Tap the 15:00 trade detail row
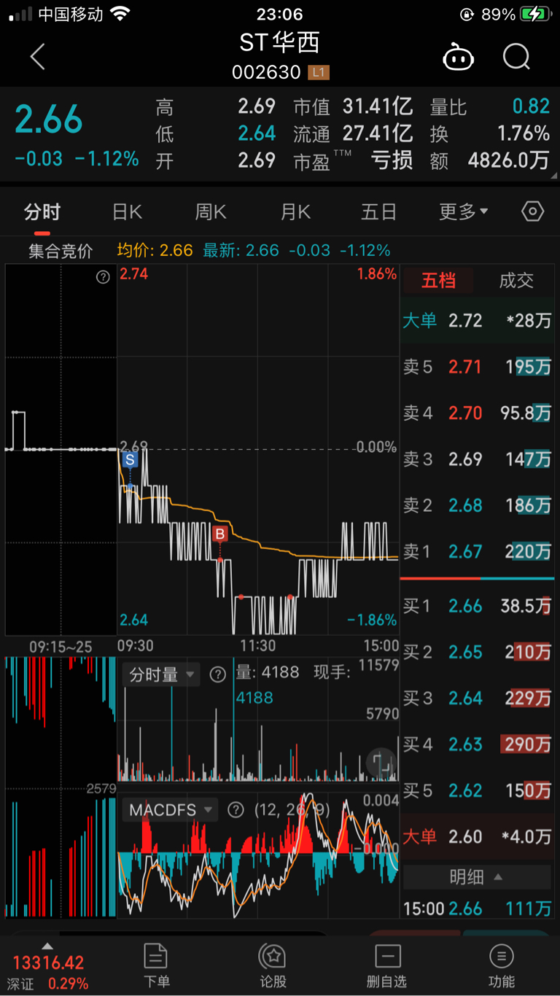 477,909
